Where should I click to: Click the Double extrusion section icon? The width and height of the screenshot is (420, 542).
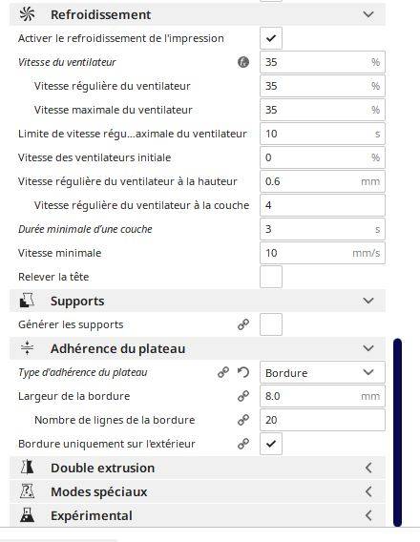coord(27,468)
